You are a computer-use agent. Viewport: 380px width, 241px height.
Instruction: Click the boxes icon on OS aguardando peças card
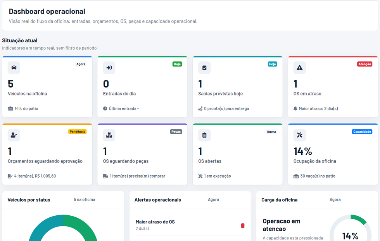point(109,135)
